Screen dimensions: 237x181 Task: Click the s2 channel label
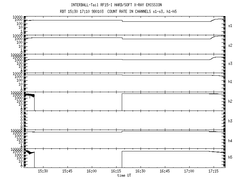[230, 45]
